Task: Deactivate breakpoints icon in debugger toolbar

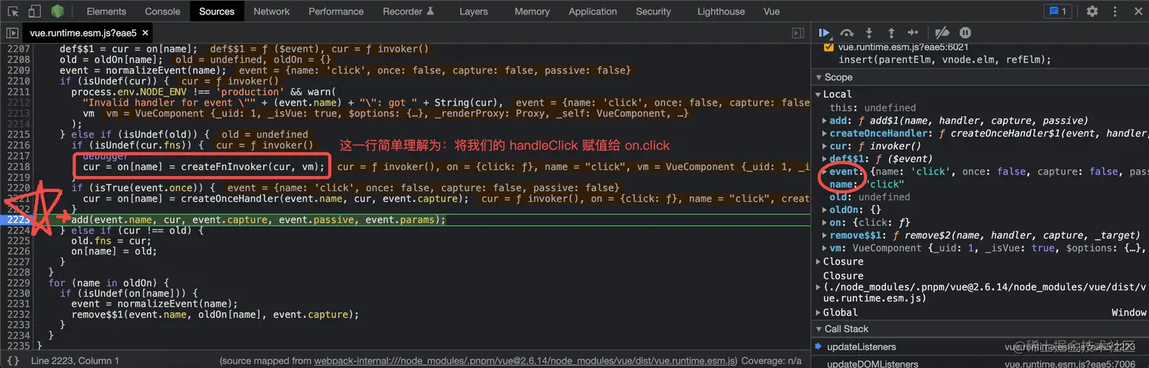Action: [x=942, y=33]
